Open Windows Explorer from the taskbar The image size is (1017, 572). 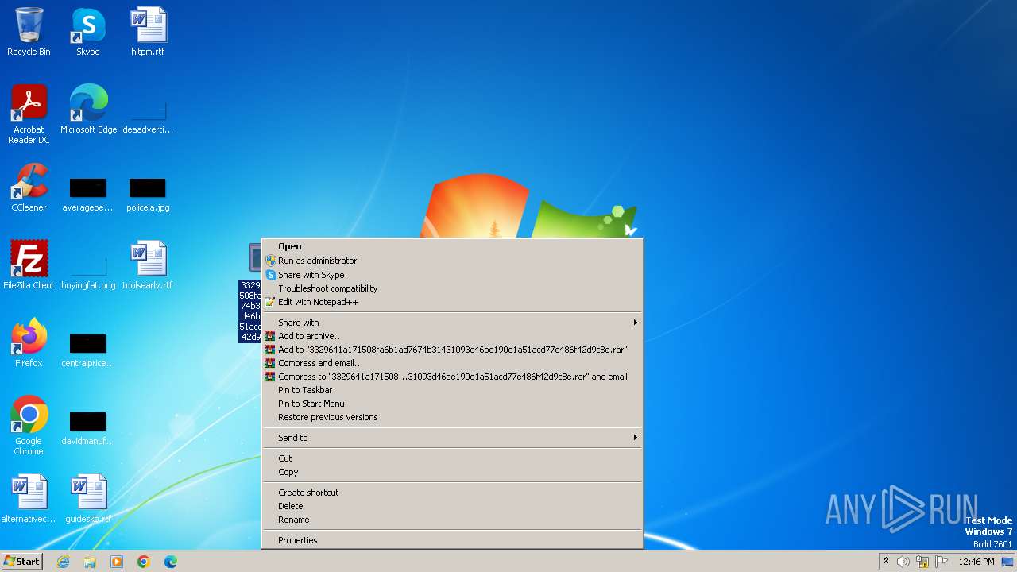pyautogui.click(x=90, y=562)
